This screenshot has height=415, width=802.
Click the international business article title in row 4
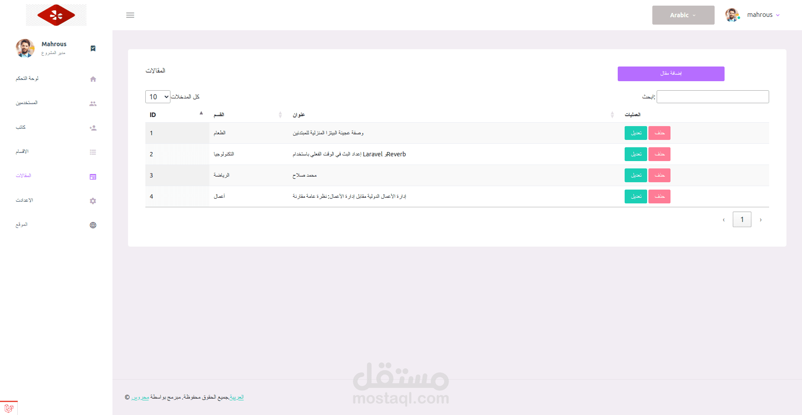point(349,196)
